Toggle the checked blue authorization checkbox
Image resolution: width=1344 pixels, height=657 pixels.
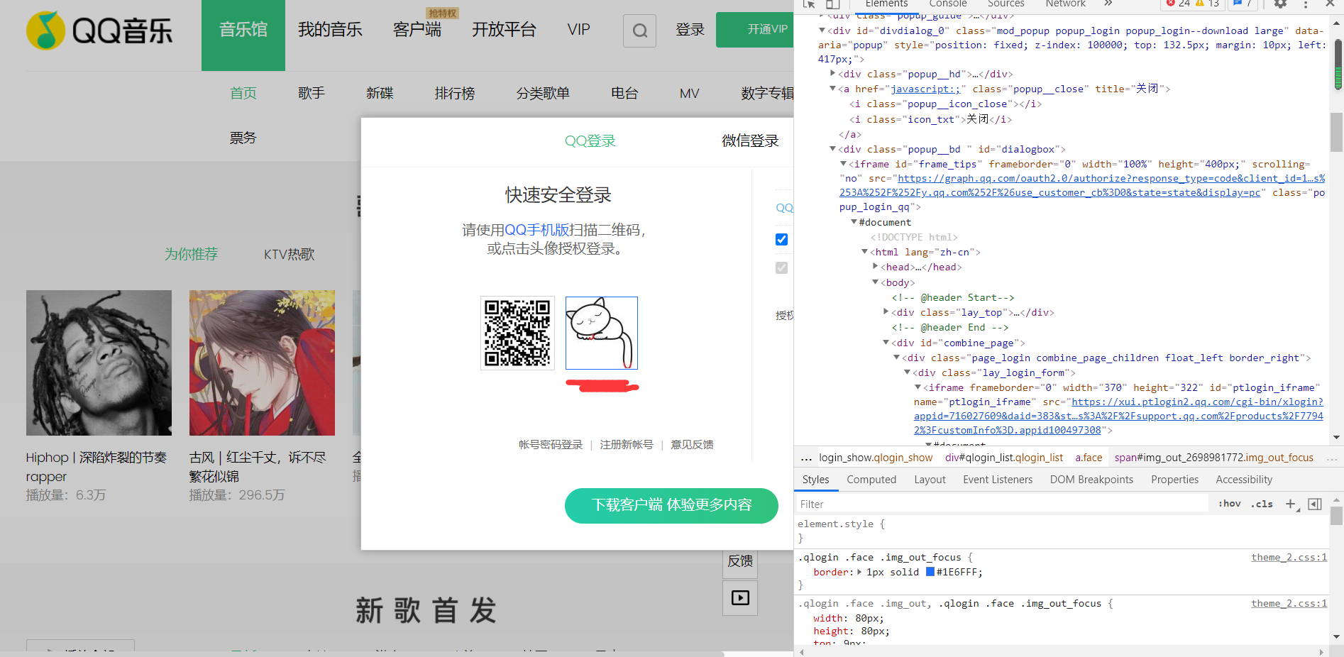tap(781, 239)
